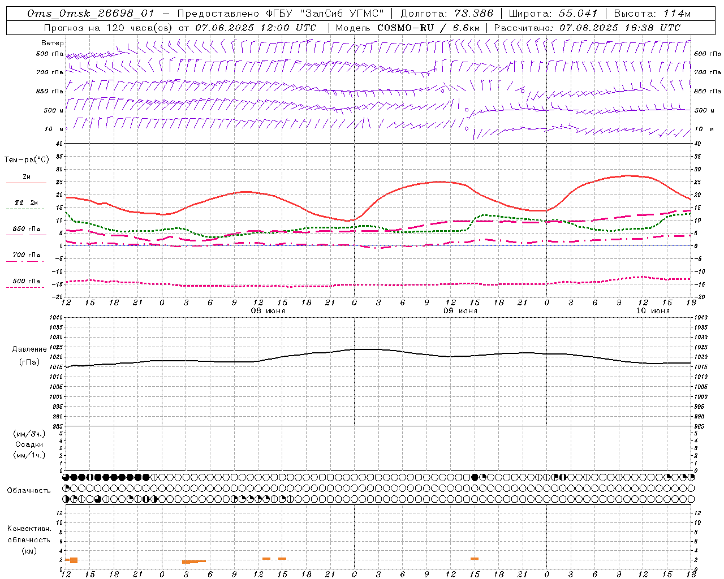
Task: Click the green dashed Td 2м legend line
Action: pos(25,209)
